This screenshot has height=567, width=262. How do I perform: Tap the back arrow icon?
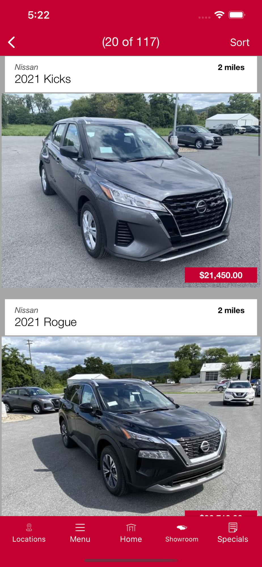point(12,42)
